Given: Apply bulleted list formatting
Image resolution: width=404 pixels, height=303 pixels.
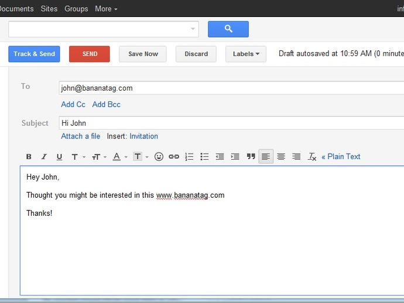Looking at the screenshot, I should (204, 157).
